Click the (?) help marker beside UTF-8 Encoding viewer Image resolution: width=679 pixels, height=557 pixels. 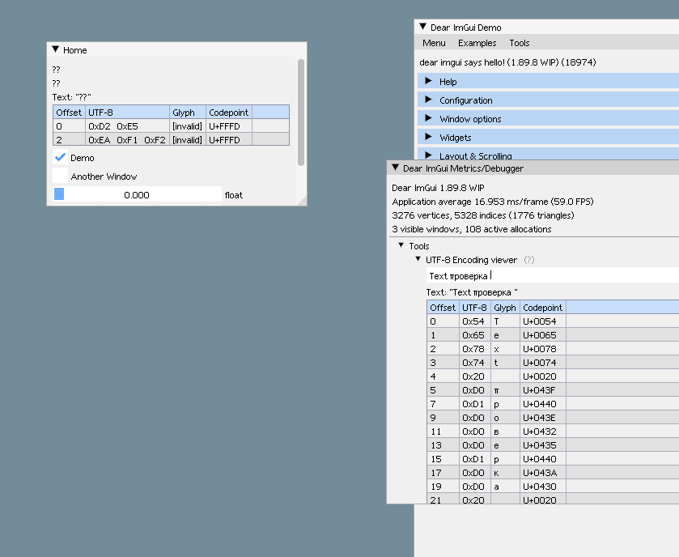(x=529, y=260)
